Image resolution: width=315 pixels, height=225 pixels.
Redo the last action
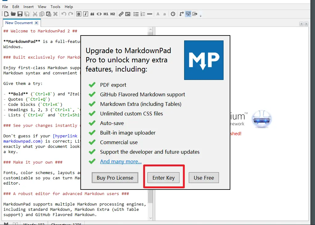click(71, 14)
